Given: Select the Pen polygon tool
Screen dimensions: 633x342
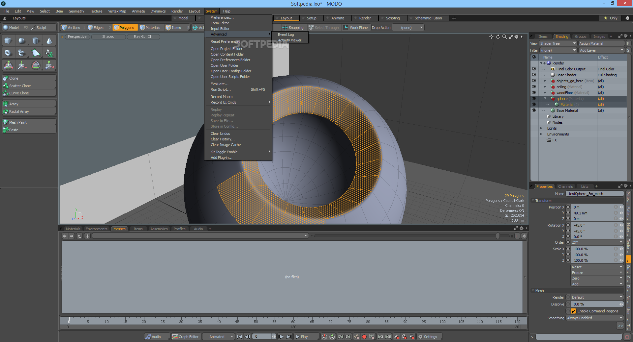Looking at the screenshot, I should click(36, 53).
